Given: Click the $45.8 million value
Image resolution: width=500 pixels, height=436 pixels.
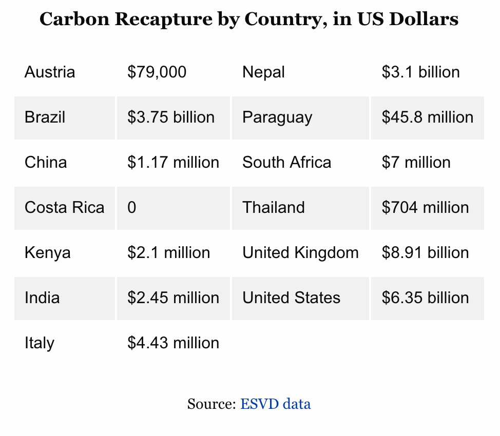Looking at the screenshot, I should click(427, 117).
